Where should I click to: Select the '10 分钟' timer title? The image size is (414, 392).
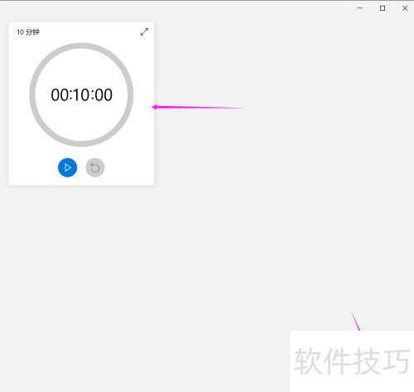(28, 32)
